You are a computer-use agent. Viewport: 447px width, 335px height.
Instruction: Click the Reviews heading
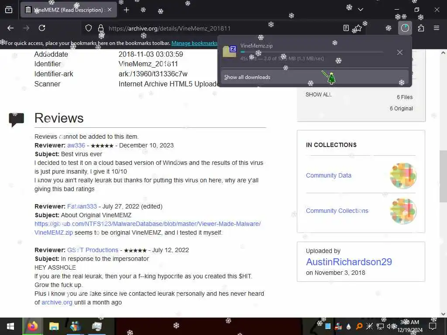click(59, 118)
